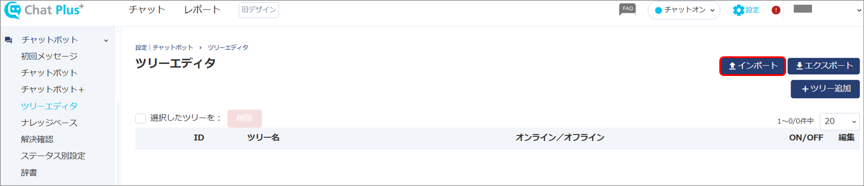
Task: Open the 20 items-per-page dropdown
Action: [840, 121]
